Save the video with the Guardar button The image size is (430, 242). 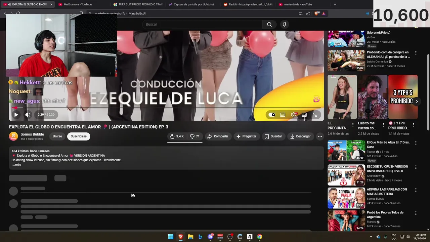coord(273,136)
